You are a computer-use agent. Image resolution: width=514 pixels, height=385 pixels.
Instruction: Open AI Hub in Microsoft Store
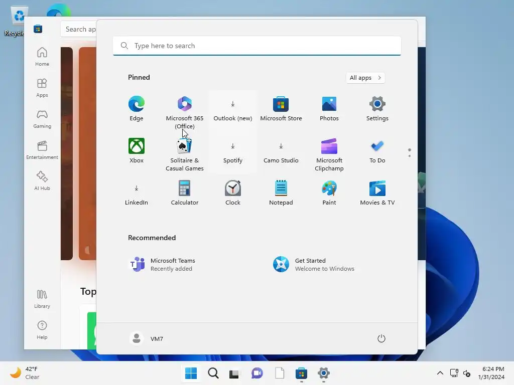[42, 181]
